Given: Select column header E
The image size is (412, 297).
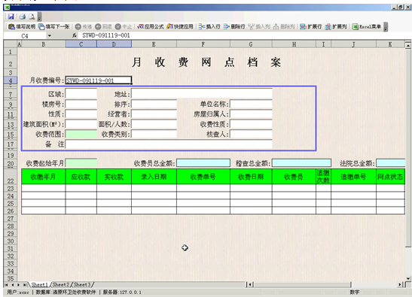Looking at the screenshot, I should tap(154, 44).
